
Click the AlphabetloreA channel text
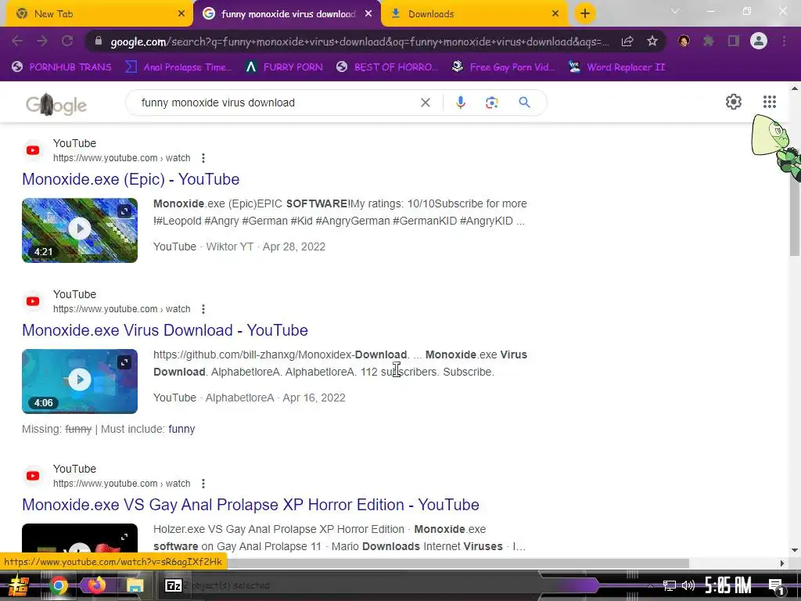[239, 398]
